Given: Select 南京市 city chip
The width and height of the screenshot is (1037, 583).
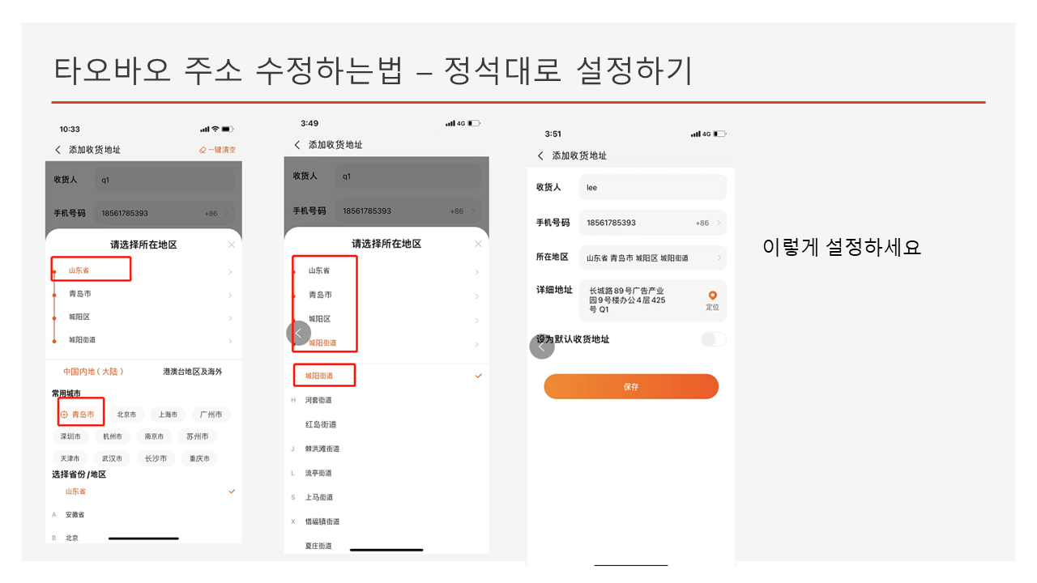Looking at the screenshot, I should (154, 436).
